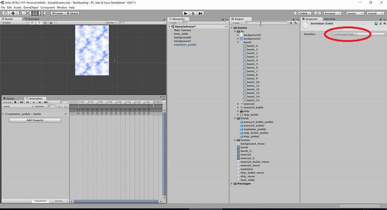Switch to Dopesheet view in Animation
The height and width of the screenshot is (210, 387).
(40, 201)
